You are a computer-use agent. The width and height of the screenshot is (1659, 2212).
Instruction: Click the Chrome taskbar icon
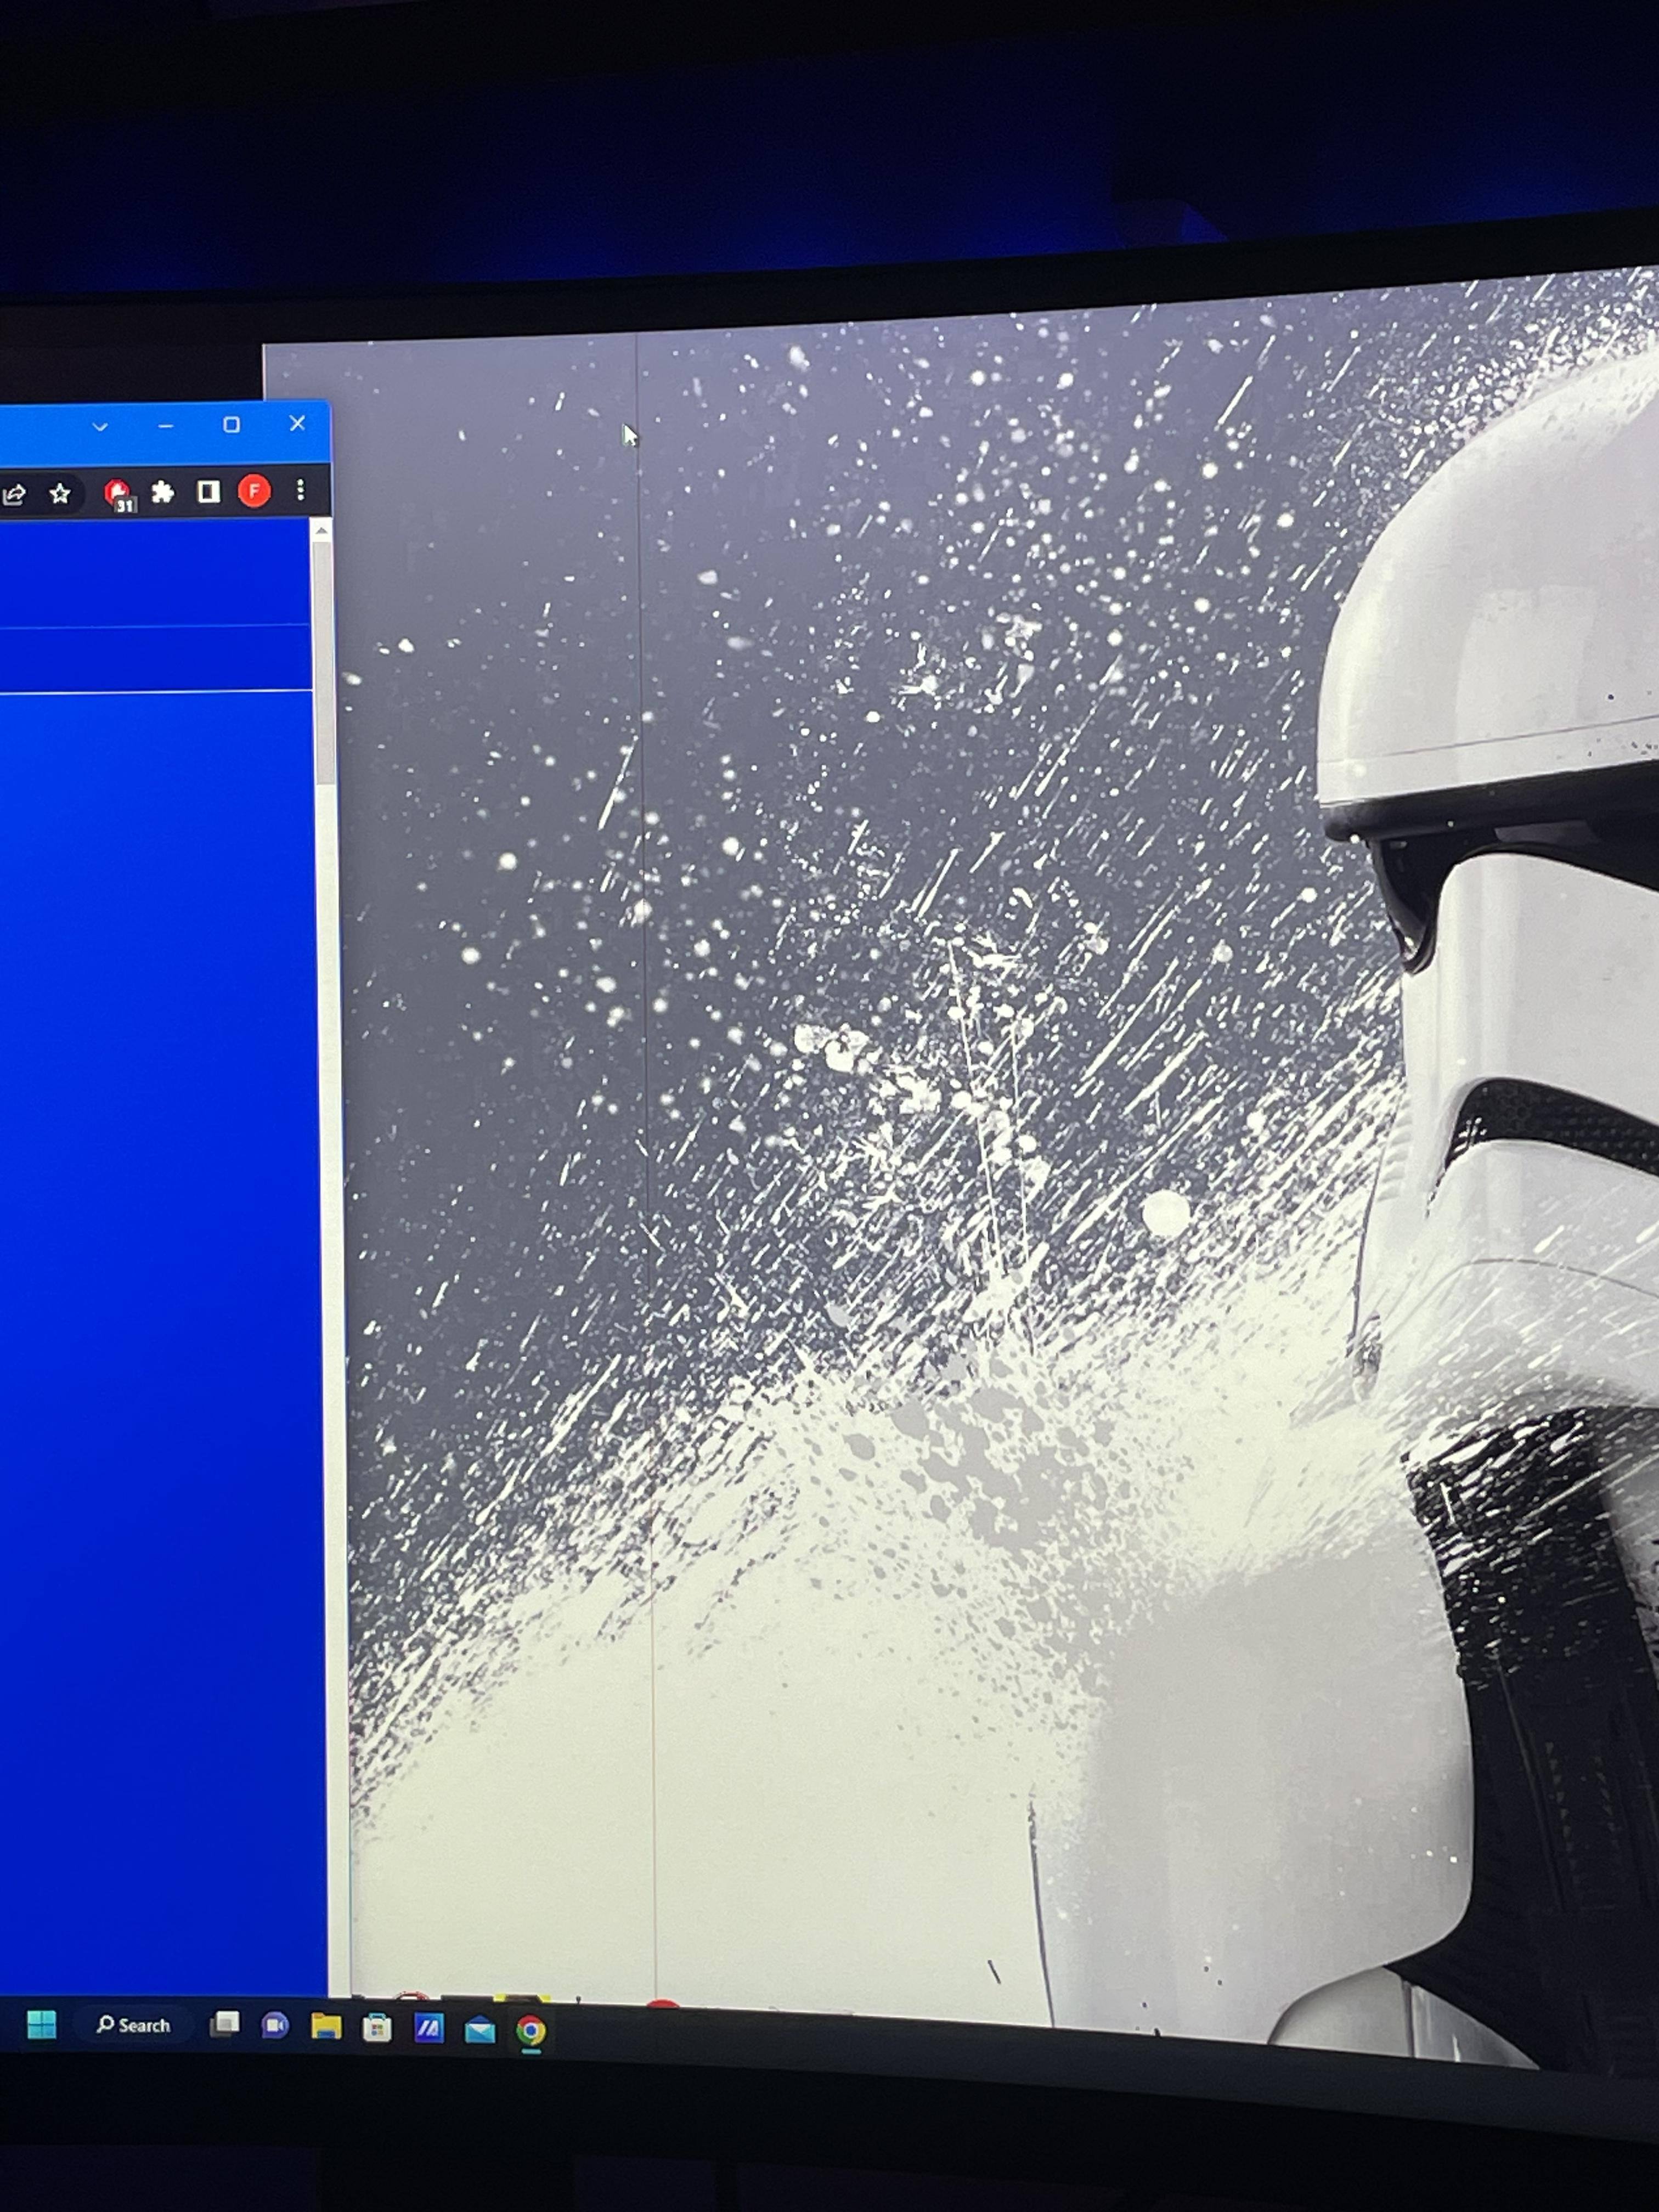531,2030
